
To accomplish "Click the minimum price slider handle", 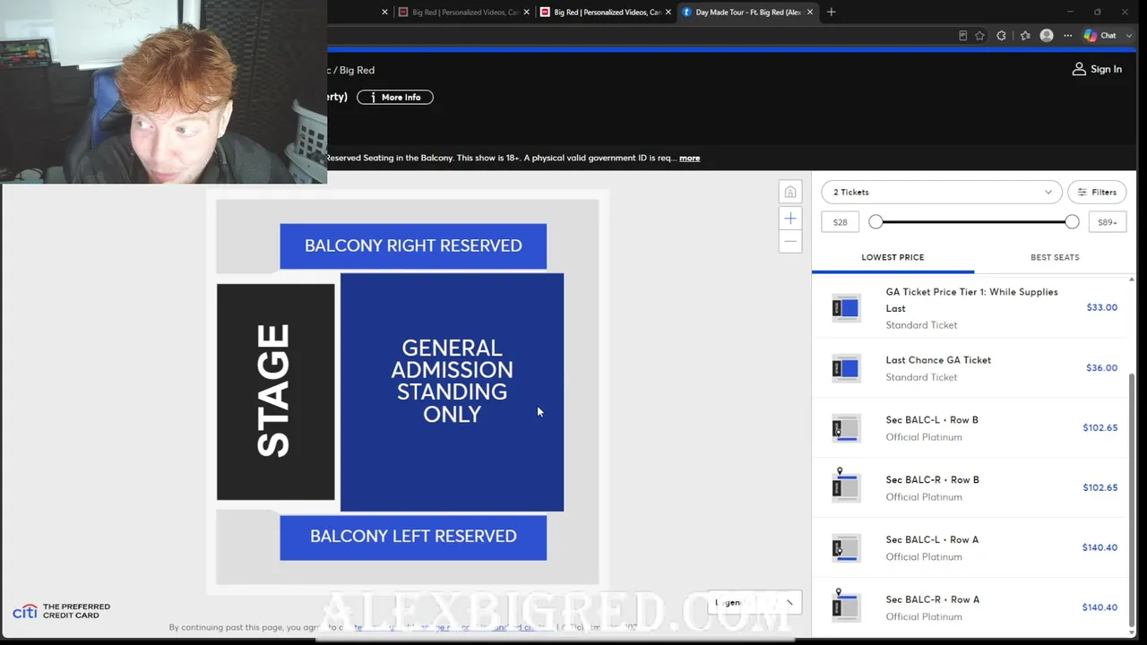I will [x=875, y=222].
